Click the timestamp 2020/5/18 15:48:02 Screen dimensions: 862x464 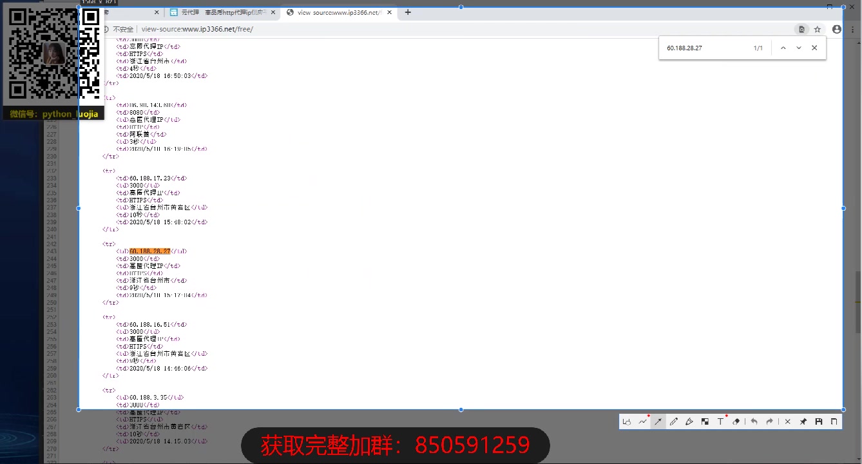tap(160, 222)
